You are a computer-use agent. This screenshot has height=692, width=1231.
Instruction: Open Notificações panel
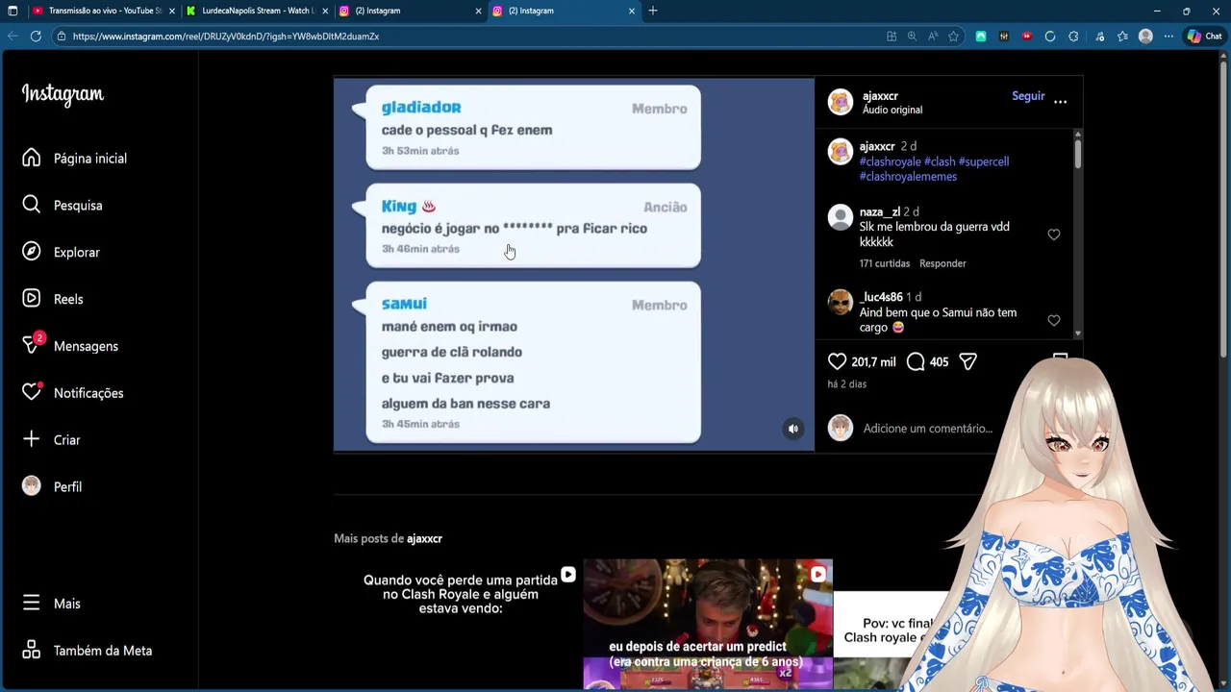point(88,393)
